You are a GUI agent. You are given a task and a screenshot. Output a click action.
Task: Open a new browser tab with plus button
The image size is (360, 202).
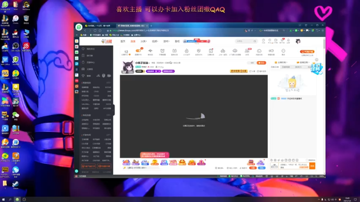tap(151, 26)
